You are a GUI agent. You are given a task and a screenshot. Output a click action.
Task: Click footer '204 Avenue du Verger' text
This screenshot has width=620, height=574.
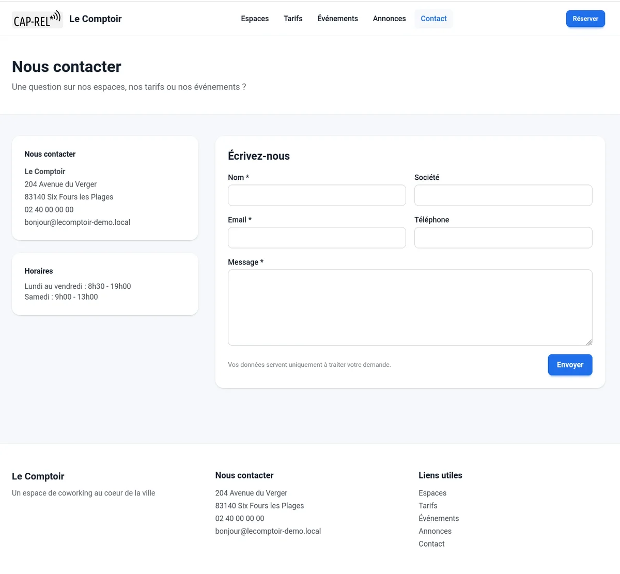251,493
